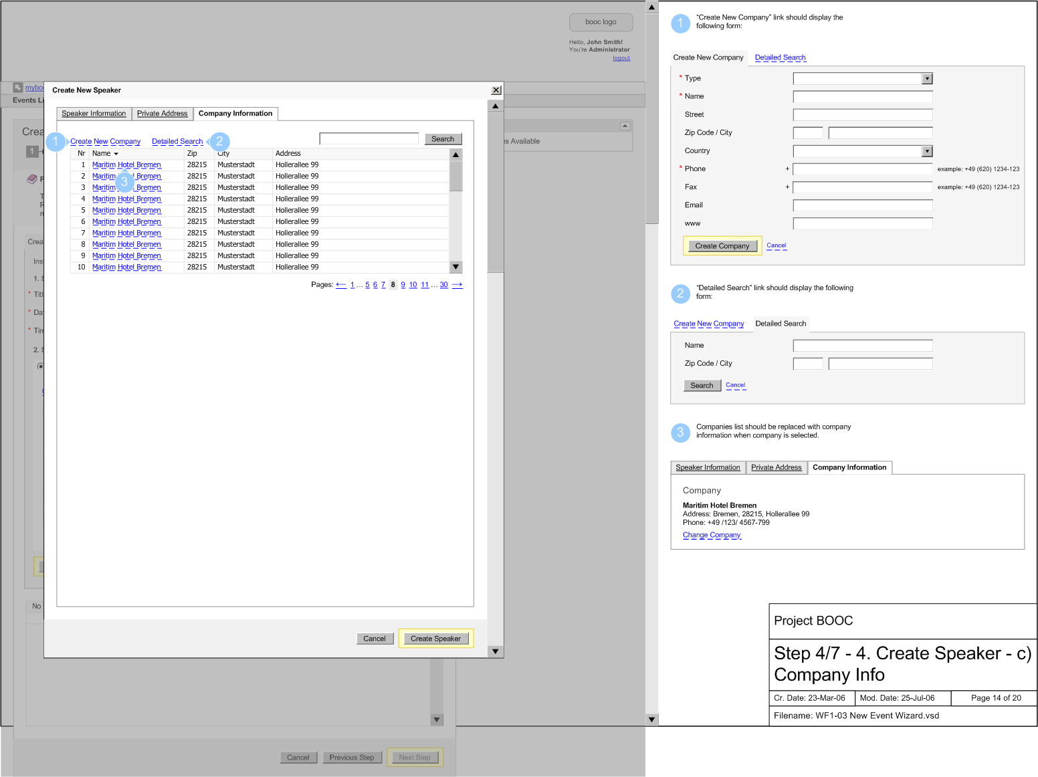
Task: Click Next Step in background wizard
Action: [415, 758]
